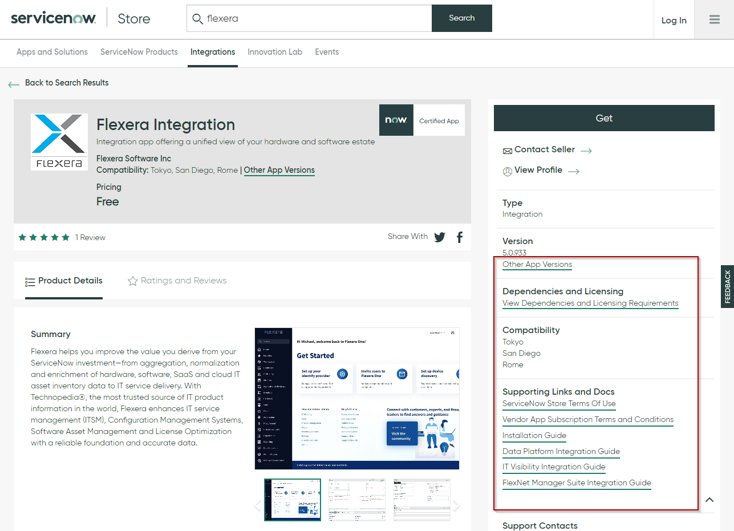This screenshot has width=734, height=531.
Task: Click the Log In button
Action: (x=674, y=20)
